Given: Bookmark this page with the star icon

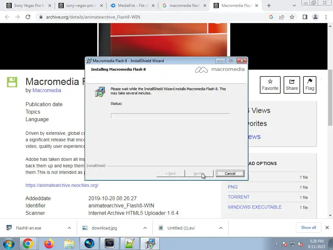Looking at the screenshot, I should pyautogui.click(x=292, y=17).
